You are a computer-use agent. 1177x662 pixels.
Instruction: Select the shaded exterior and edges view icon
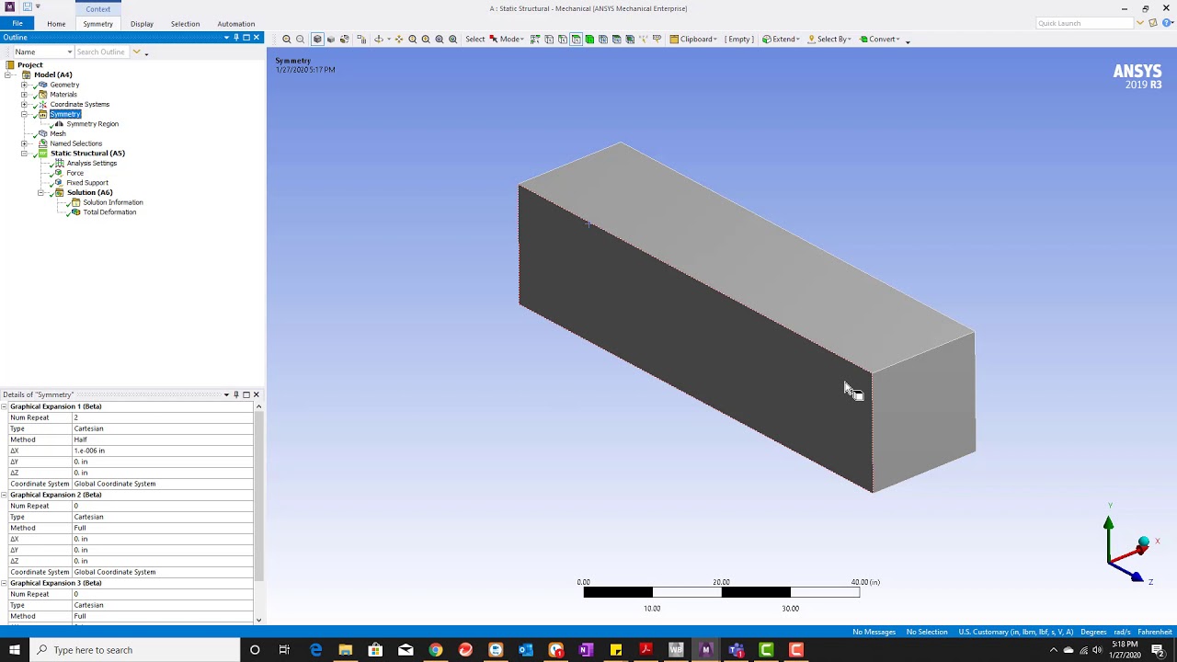click(317, 39)
